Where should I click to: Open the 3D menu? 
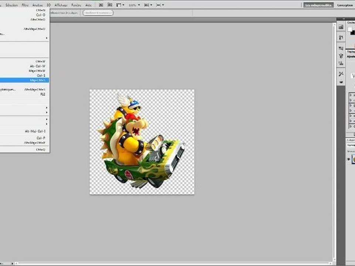(x=49, y=5)
